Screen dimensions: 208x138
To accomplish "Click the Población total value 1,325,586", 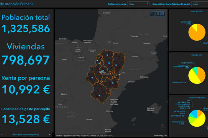I will click(x=26, y=28).
